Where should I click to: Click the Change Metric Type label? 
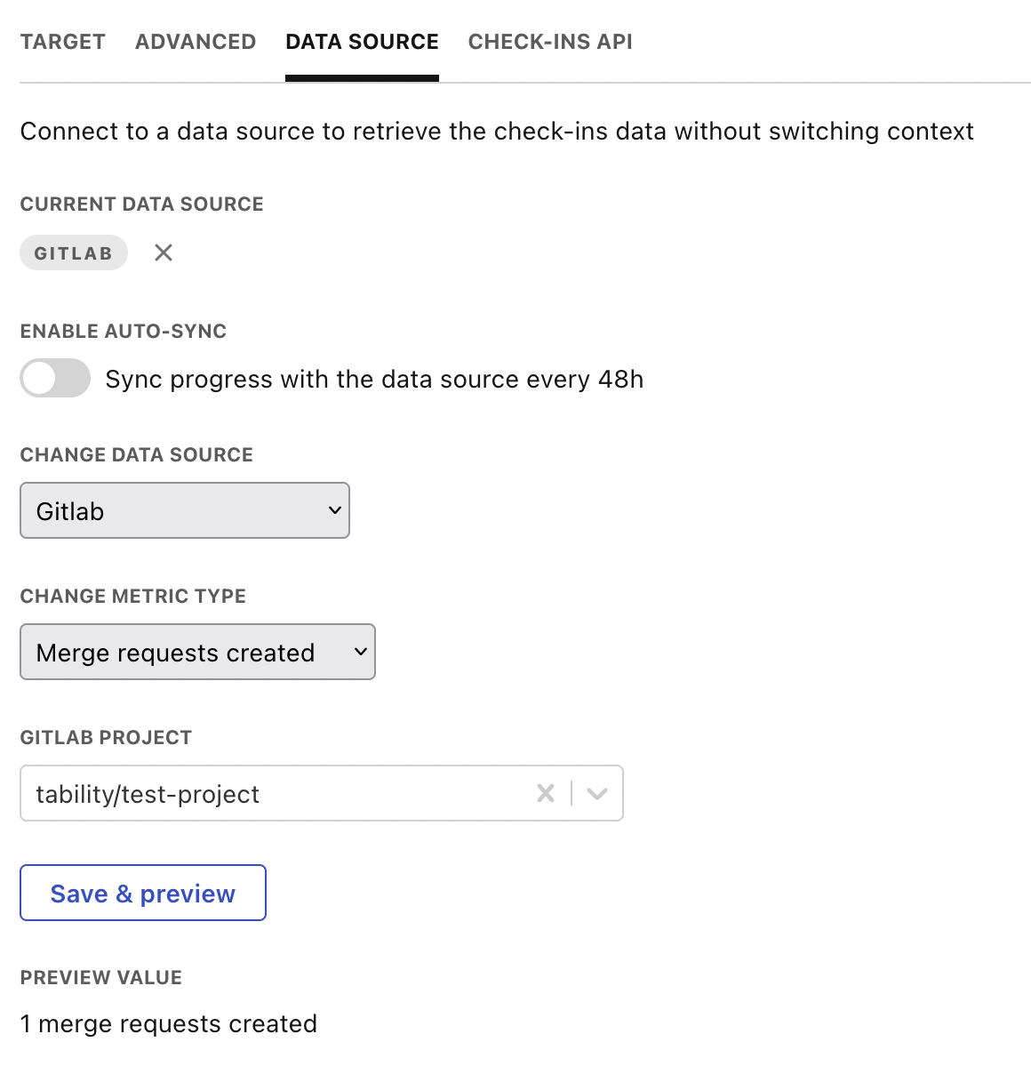pyautogui.click(x=133, y=597)
